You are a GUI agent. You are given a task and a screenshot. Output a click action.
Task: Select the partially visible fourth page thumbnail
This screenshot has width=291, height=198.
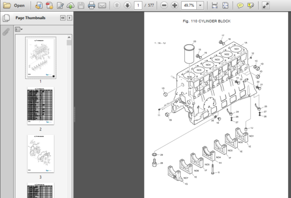pyautogui.click(x=41, y=190)
